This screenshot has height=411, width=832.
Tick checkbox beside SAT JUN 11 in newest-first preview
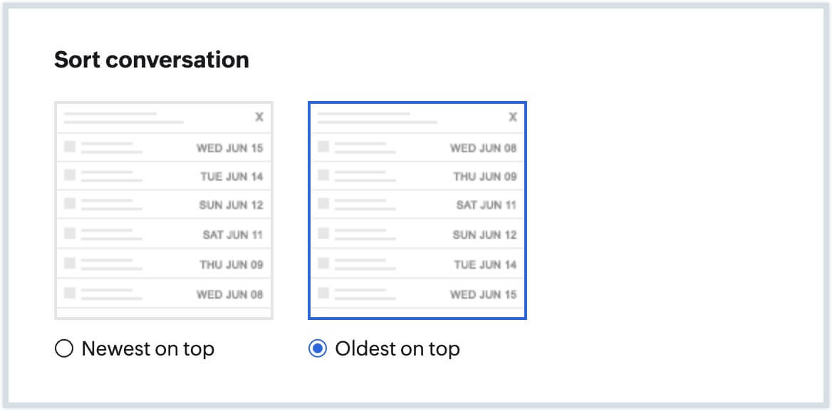(70, 233)
